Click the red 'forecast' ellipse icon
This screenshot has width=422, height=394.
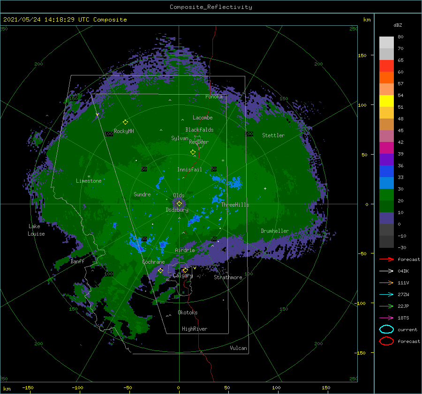point(386,341)
